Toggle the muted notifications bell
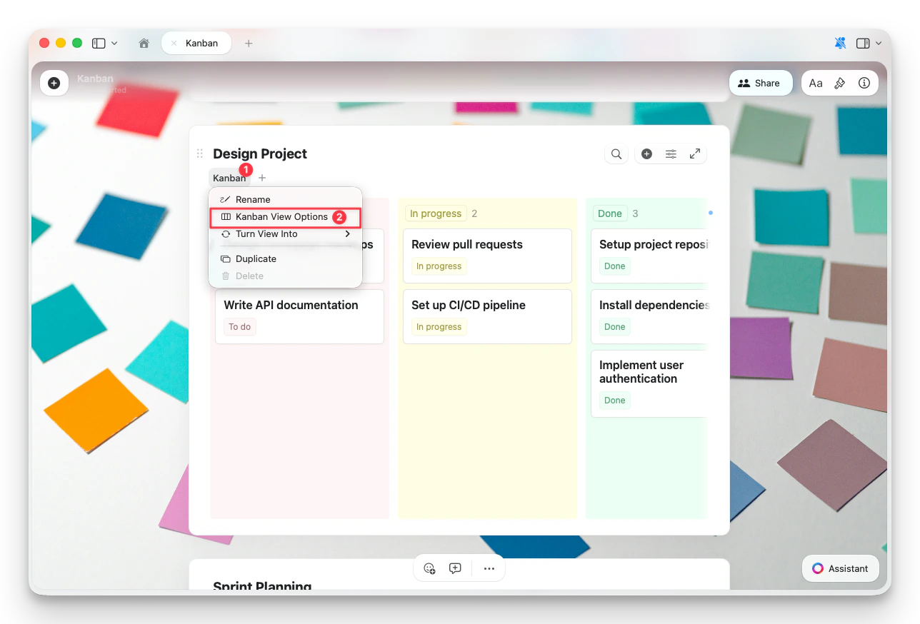Image resolution: width=920 pixels, height=624 pixels. [x=840, y=43]
